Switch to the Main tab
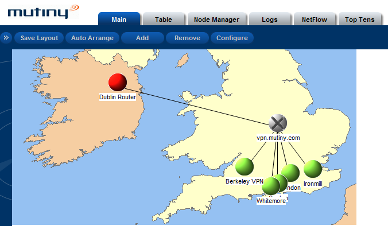388x226 pixels. click(x=119, y=20)
